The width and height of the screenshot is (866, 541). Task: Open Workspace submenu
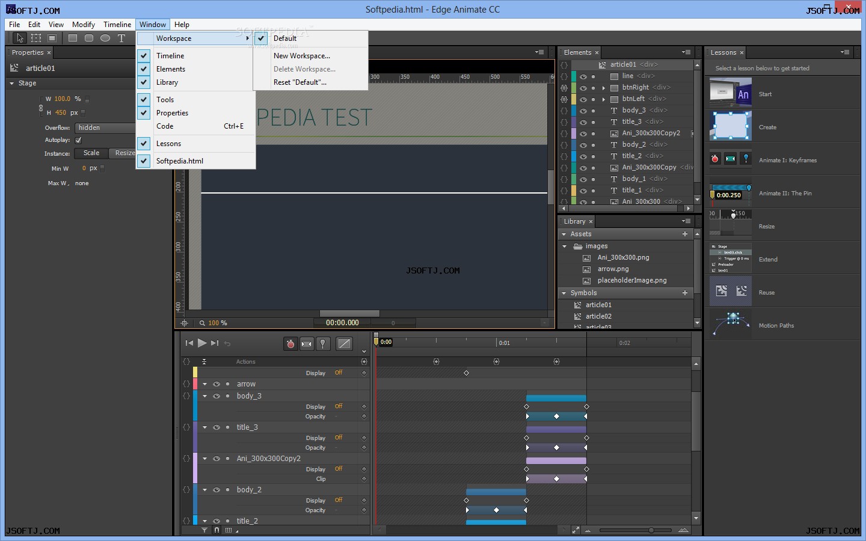point(195,38)
